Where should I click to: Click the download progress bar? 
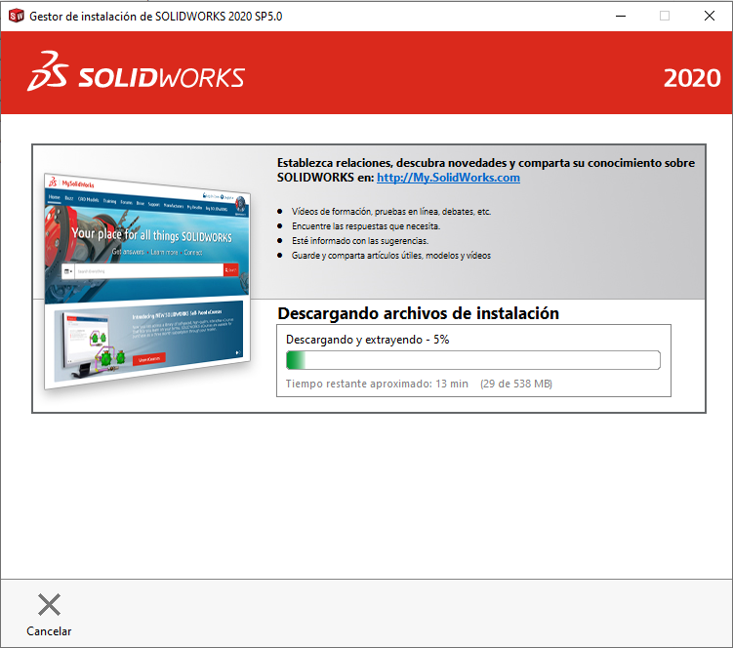473,360
